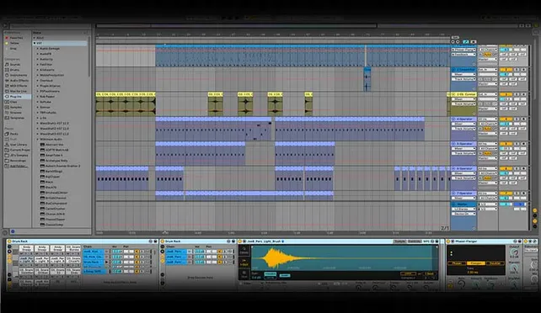This screenshot has height=313, width=541.
Task: Select the Favorites collection
Action: click(16, 38)
